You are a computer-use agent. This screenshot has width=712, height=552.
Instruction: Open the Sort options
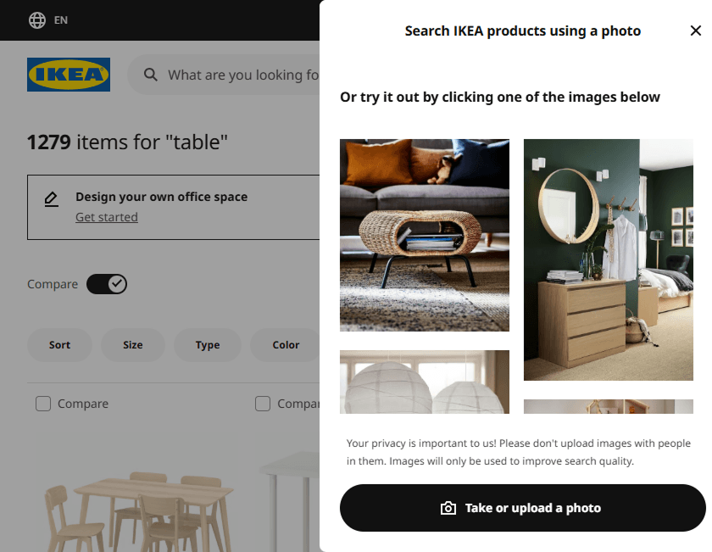click(x=59, y=345)
